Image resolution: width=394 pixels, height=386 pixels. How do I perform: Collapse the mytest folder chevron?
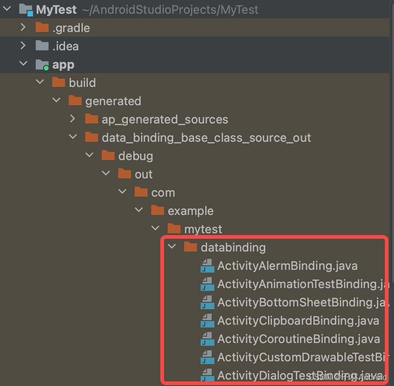point(156,228)
